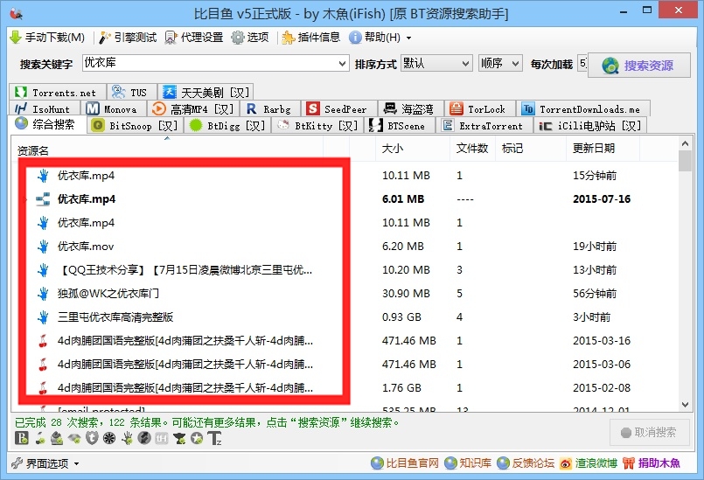The height and width of the screenshot is (480, 704).
Task: Select the Monova tab
Action: (x=114, y=109)
